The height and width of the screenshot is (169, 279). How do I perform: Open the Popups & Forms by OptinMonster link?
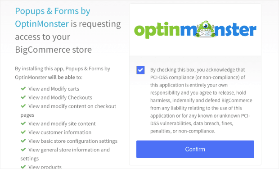point(53,18)
